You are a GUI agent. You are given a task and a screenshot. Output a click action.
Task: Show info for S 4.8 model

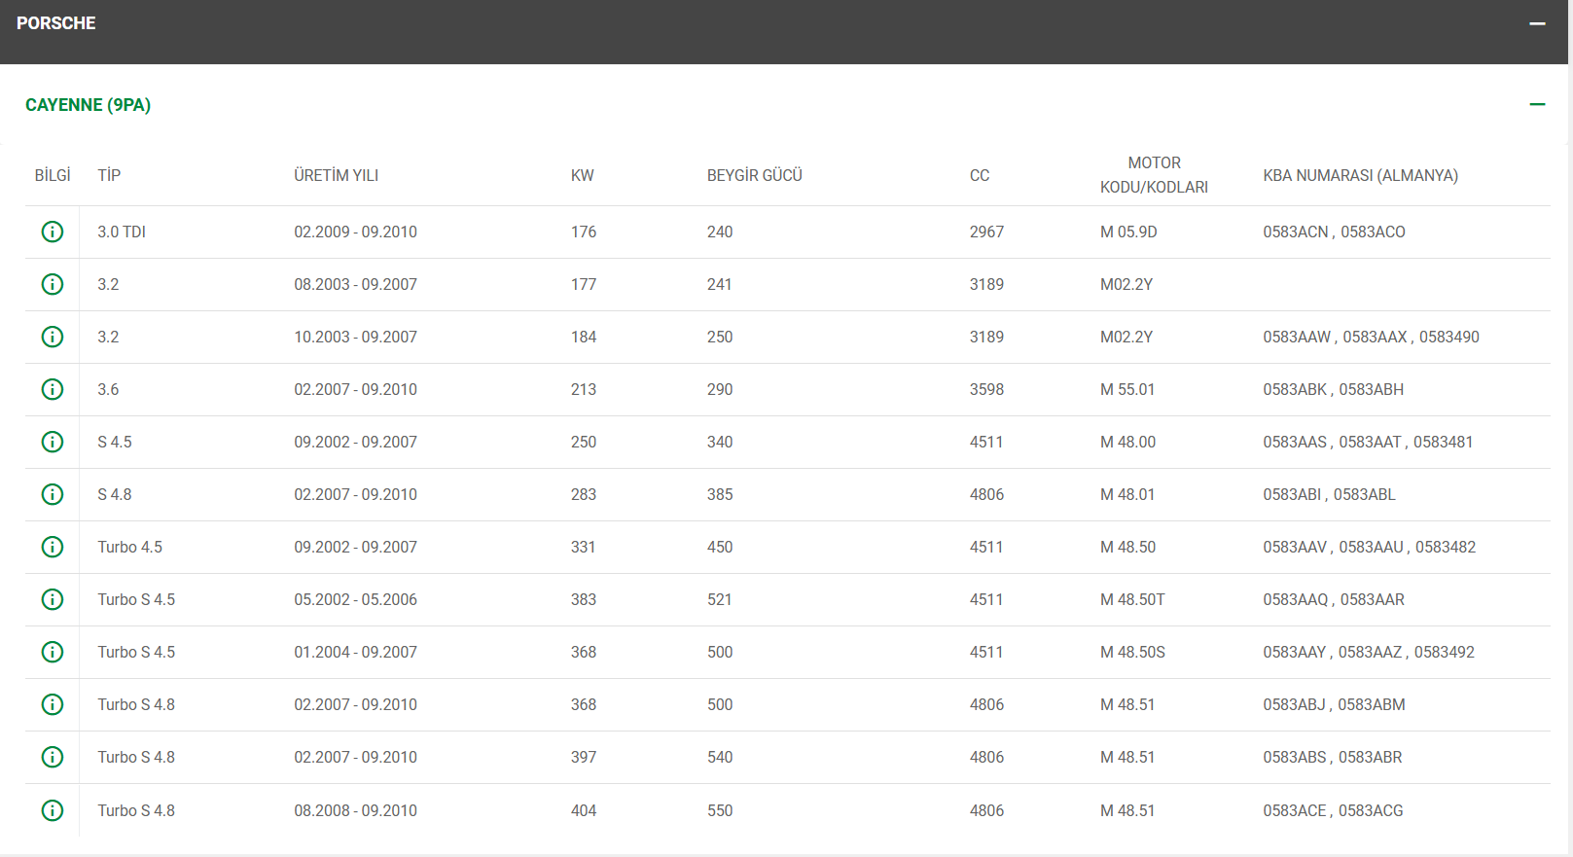click(53, 494)
